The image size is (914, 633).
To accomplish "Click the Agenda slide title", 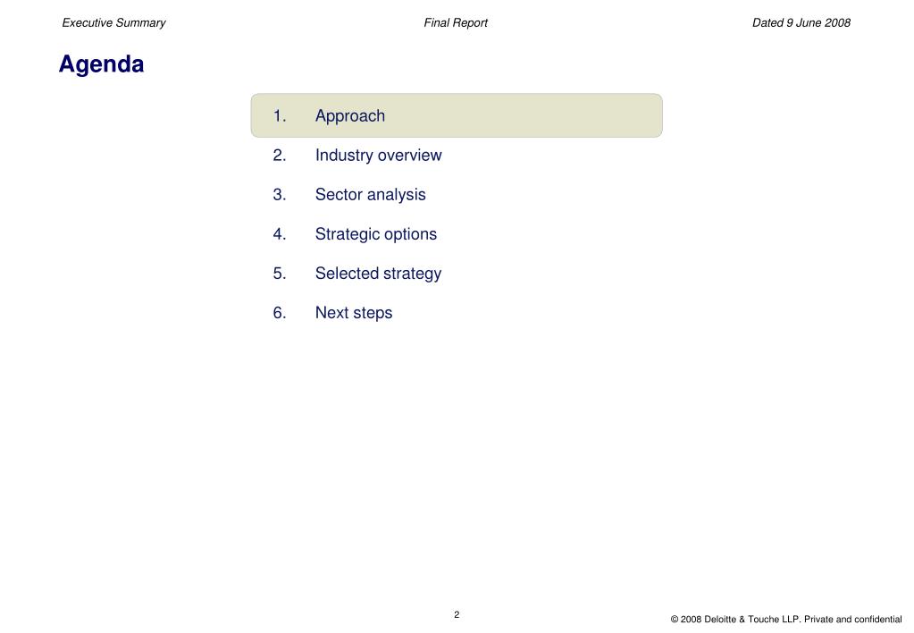I will [102, 64].
